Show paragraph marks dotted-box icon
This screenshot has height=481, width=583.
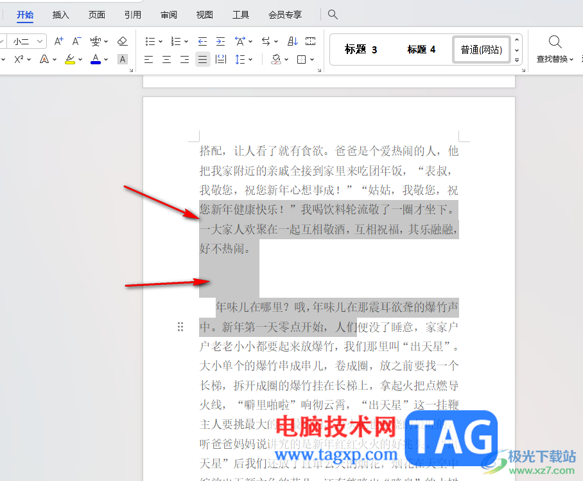pos(311,41)
